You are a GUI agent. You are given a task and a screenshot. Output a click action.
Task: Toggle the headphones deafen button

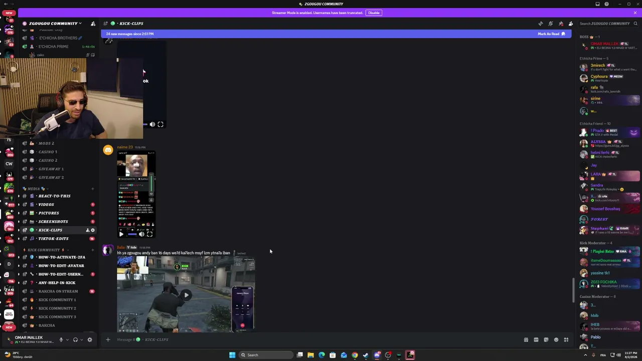click(75, 339)
